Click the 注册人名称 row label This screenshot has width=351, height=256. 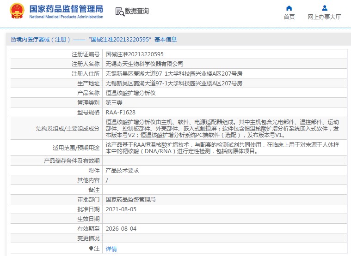86,64
